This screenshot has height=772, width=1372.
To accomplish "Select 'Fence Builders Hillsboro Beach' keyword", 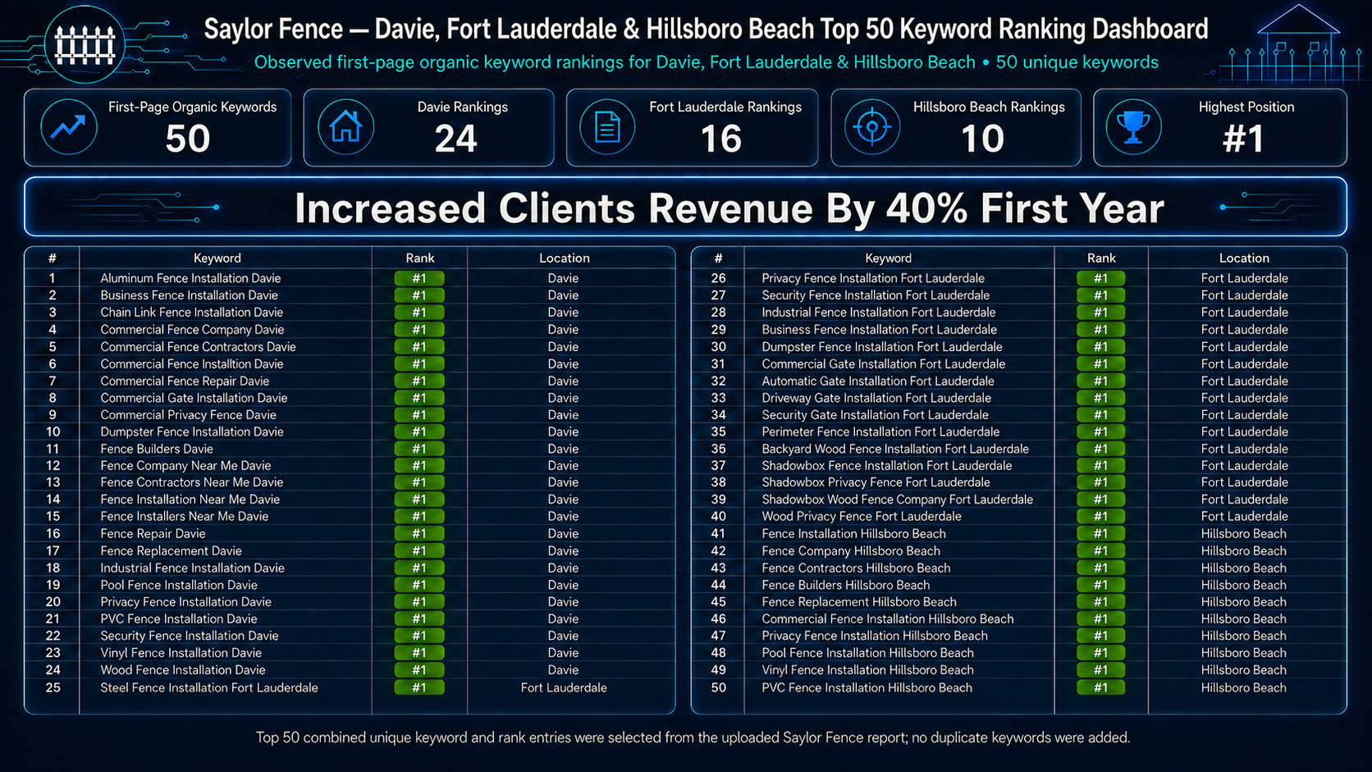I will click(845, 585).
